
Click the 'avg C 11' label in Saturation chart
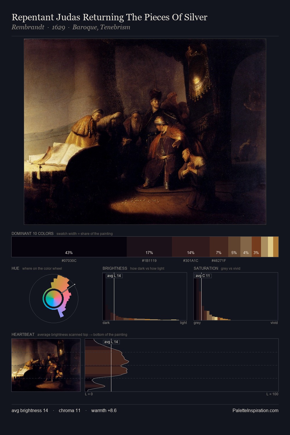click(x=203, y=276)
